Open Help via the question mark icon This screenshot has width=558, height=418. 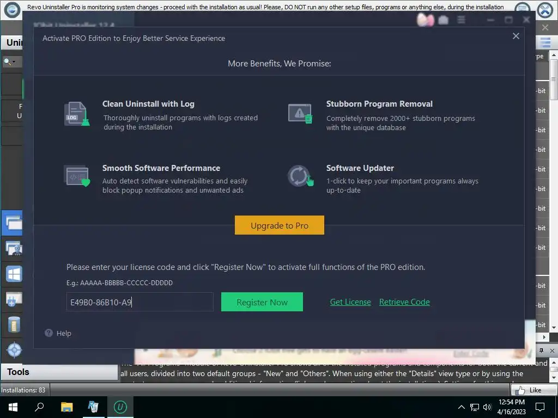coord(48,333)
